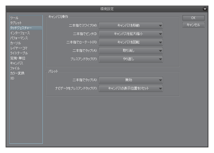The width and height of the screenshot is (214, 153).
Task: Select インターフェース from the sidebar list
Action: click(20, 33)
